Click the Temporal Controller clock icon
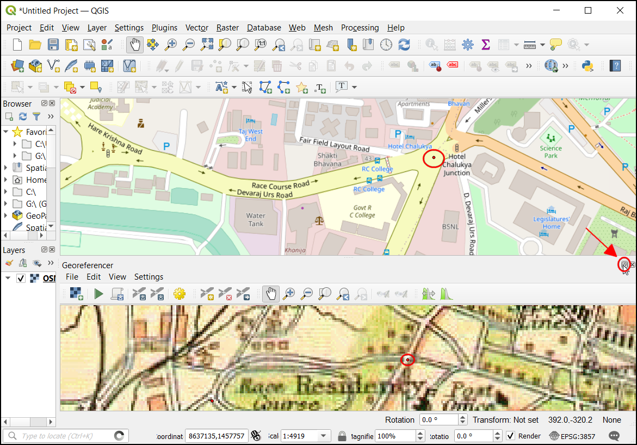637x445 pixels. [x=386, y=44]
